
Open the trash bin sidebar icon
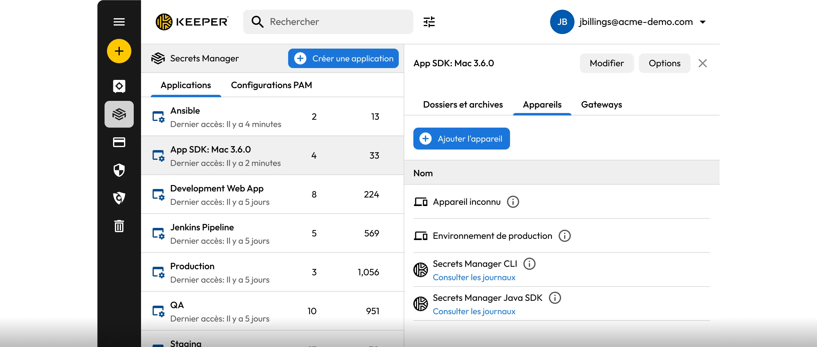click(x=119, y=226)
